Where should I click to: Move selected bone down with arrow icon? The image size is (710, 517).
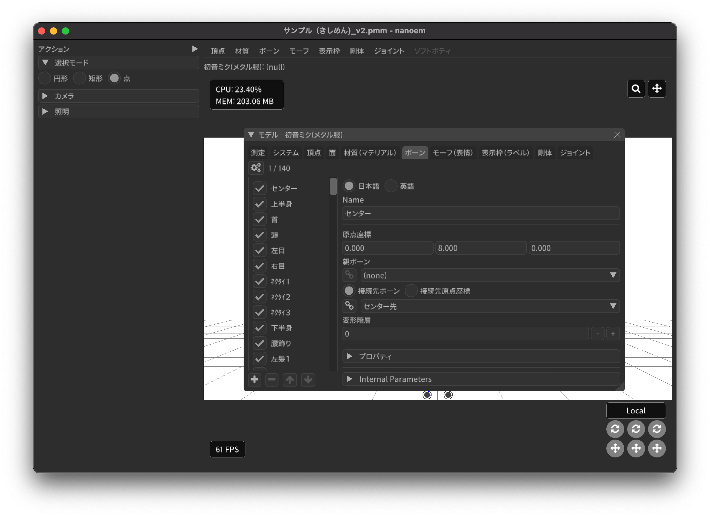pos(308,380)
